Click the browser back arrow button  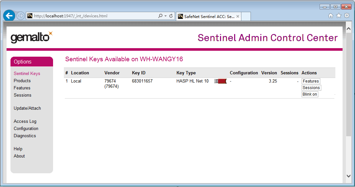(9, 16)
